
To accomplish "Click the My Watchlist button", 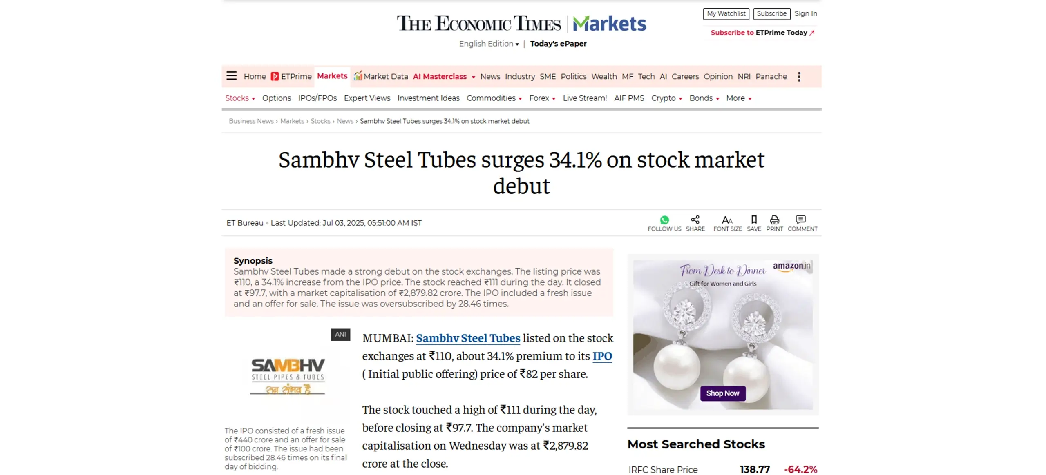I will click(726, 14).
